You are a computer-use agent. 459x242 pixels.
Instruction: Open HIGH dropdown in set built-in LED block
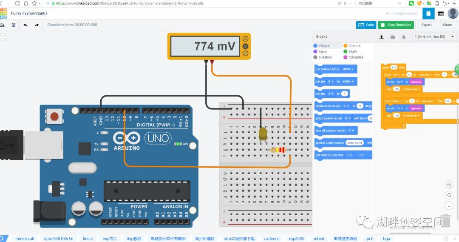348,69
